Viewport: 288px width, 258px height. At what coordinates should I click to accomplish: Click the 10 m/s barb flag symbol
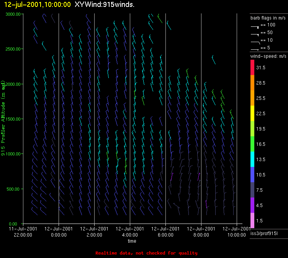coord(255,41)
